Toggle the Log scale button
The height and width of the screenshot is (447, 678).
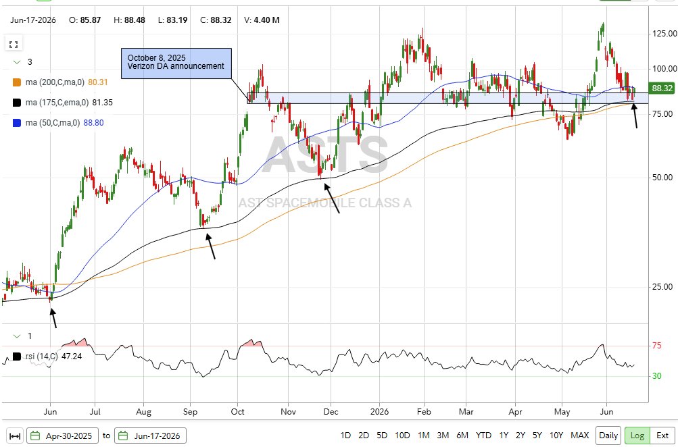pyautogui.click(x=637, y=436)
